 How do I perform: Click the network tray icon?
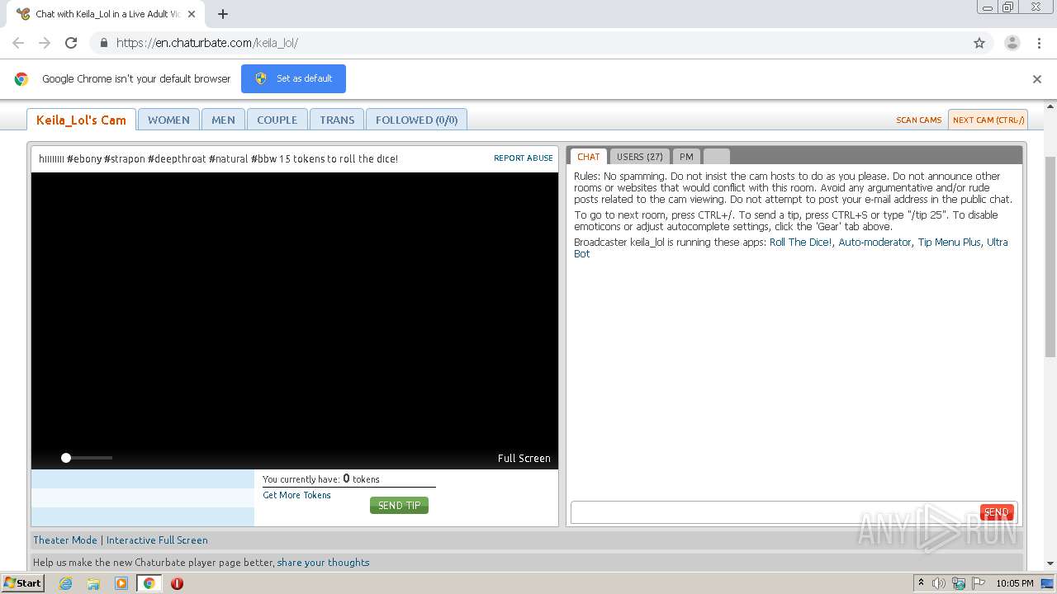click(x=959, y=583)
